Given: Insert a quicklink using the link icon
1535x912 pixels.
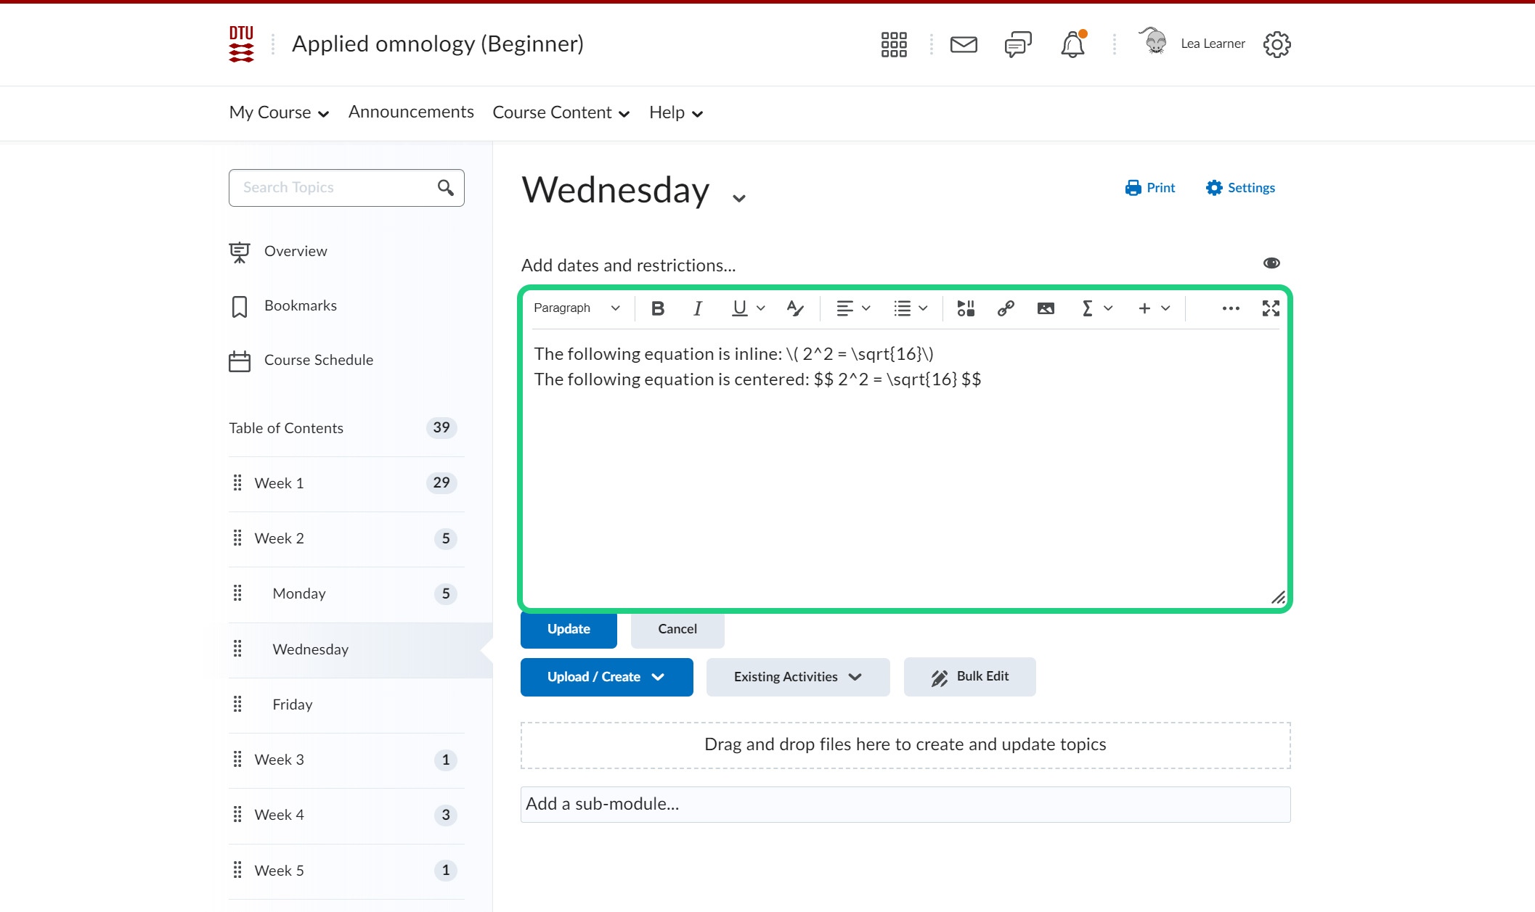Looking at the screenshot, I should click(x=1006, y=308).
